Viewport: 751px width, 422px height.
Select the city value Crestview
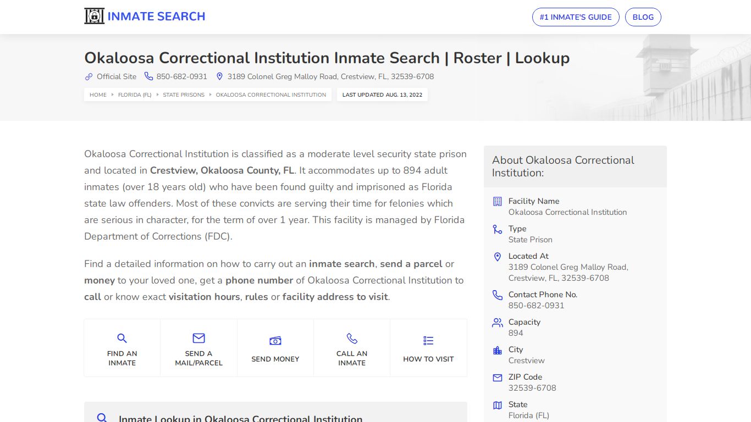click(x=527, y=360)
